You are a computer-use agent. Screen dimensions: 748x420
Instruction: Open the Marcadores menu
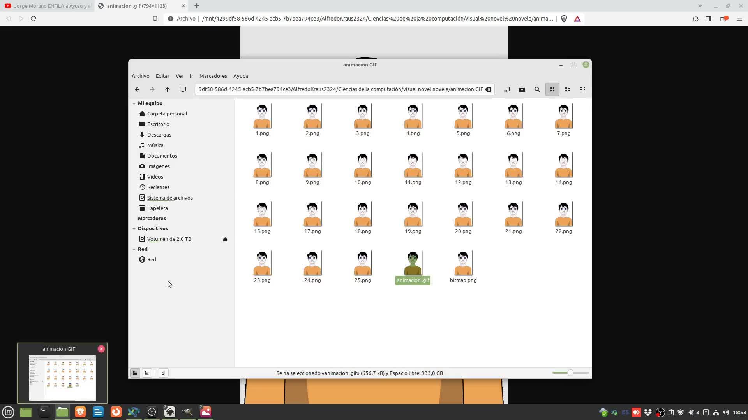coord(213,76)
